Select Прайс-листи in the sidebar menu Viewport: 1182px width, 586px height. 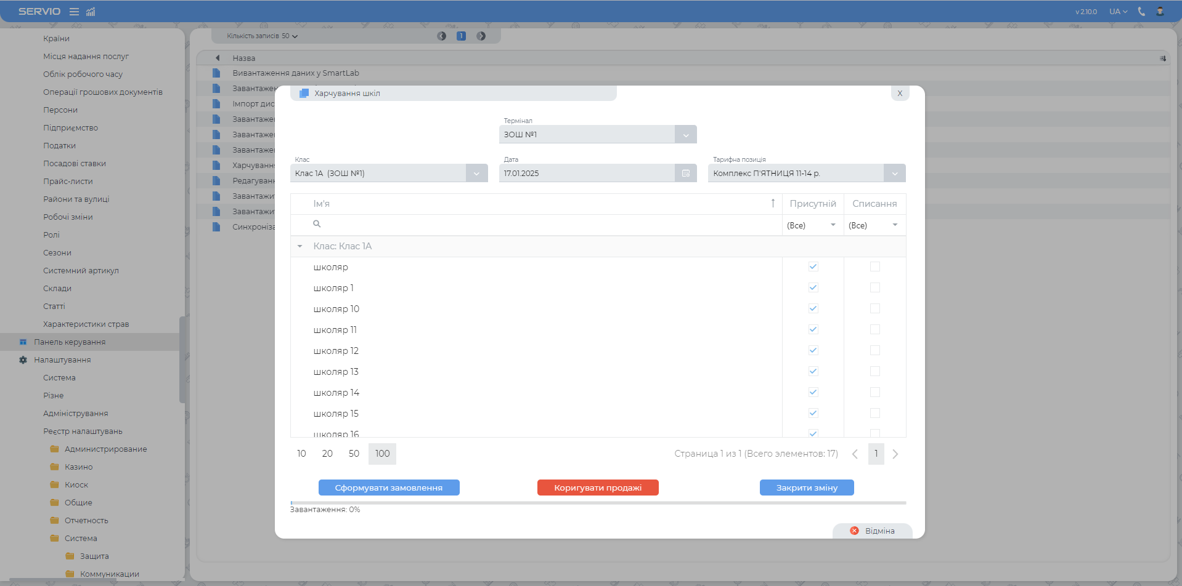coord(68,182)
